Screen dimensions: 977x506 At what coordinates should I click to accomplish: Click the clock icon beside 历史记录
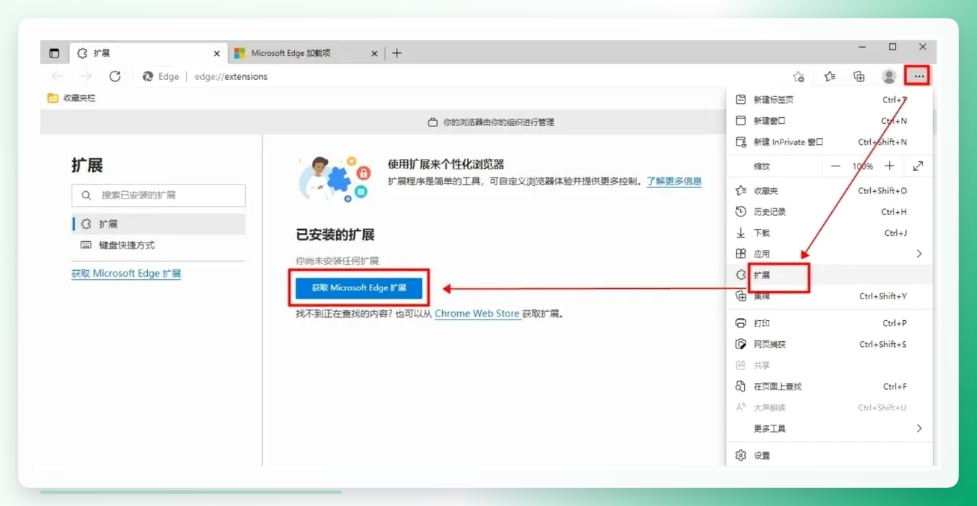(740, 212)
